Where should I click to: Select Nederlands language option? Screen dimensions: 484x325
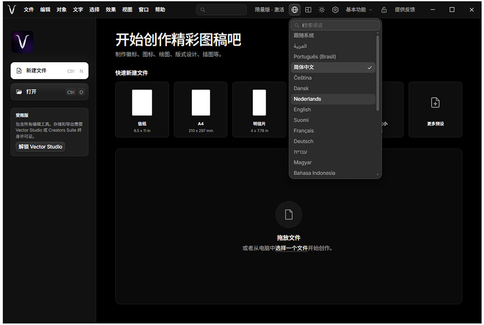[333, 99]
